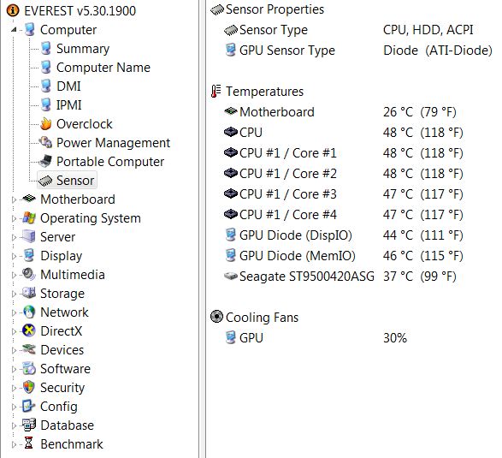Open the Computer Name page
Image resolution: width=502 pixels, height=458 pixels.
(x=103, y=68)
